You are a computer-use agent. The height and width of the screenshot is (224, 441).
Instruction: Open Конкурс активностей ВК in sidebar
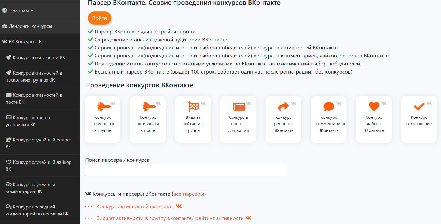(x=40, y=57)
